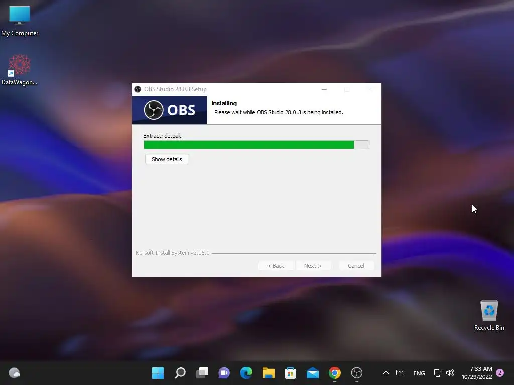The height and width of the screenshot is (385, 514).
Task: Click the OBS icon in the setup title bar
Action: coord(138,89)
